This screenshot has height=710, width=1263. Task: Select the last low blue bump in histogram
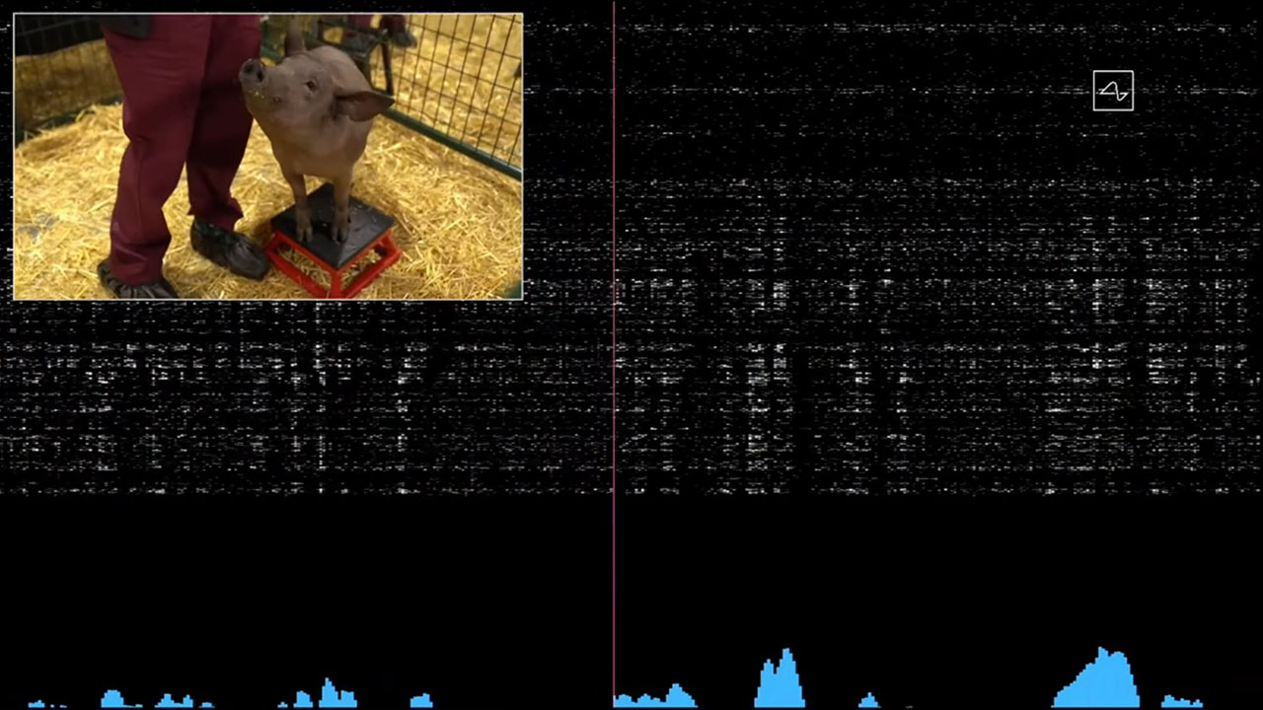pyautogui.click(x=1181, y=701)
